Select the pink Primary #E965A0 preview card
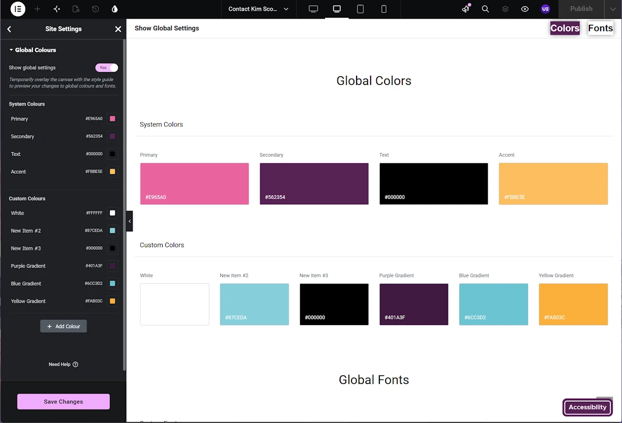Image resolution: width=622 pixels, height=423 pixels. click(x=194, y=184)
